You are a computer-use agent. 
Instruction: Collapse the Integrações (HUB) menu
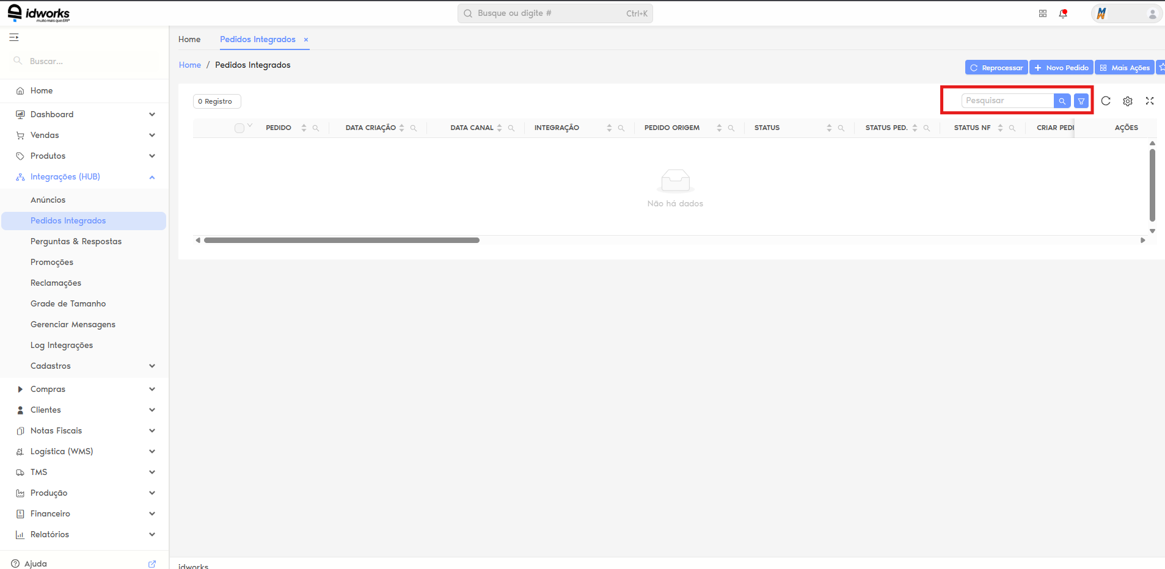[x=84, y=176]
